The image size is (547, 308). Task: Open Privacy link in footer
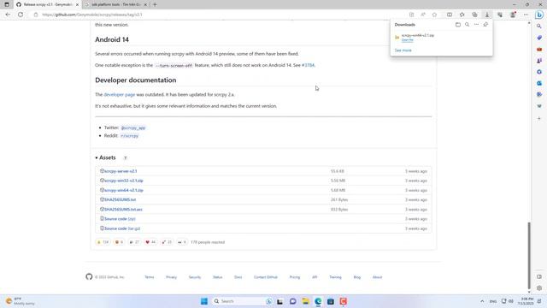171,277
